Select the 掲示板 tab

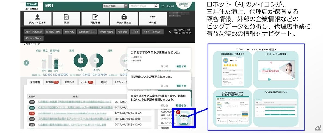click(x=104, y=82)
